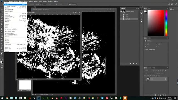Click the Share icon at top right
The height and width of the screenshot is (100, 178).
[x=176, y=4]
